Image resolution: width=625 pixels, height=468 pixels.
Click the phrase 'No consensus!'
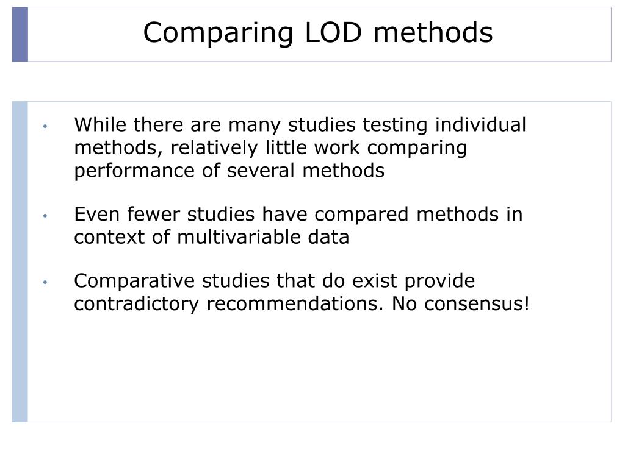[x=461, y=303]
